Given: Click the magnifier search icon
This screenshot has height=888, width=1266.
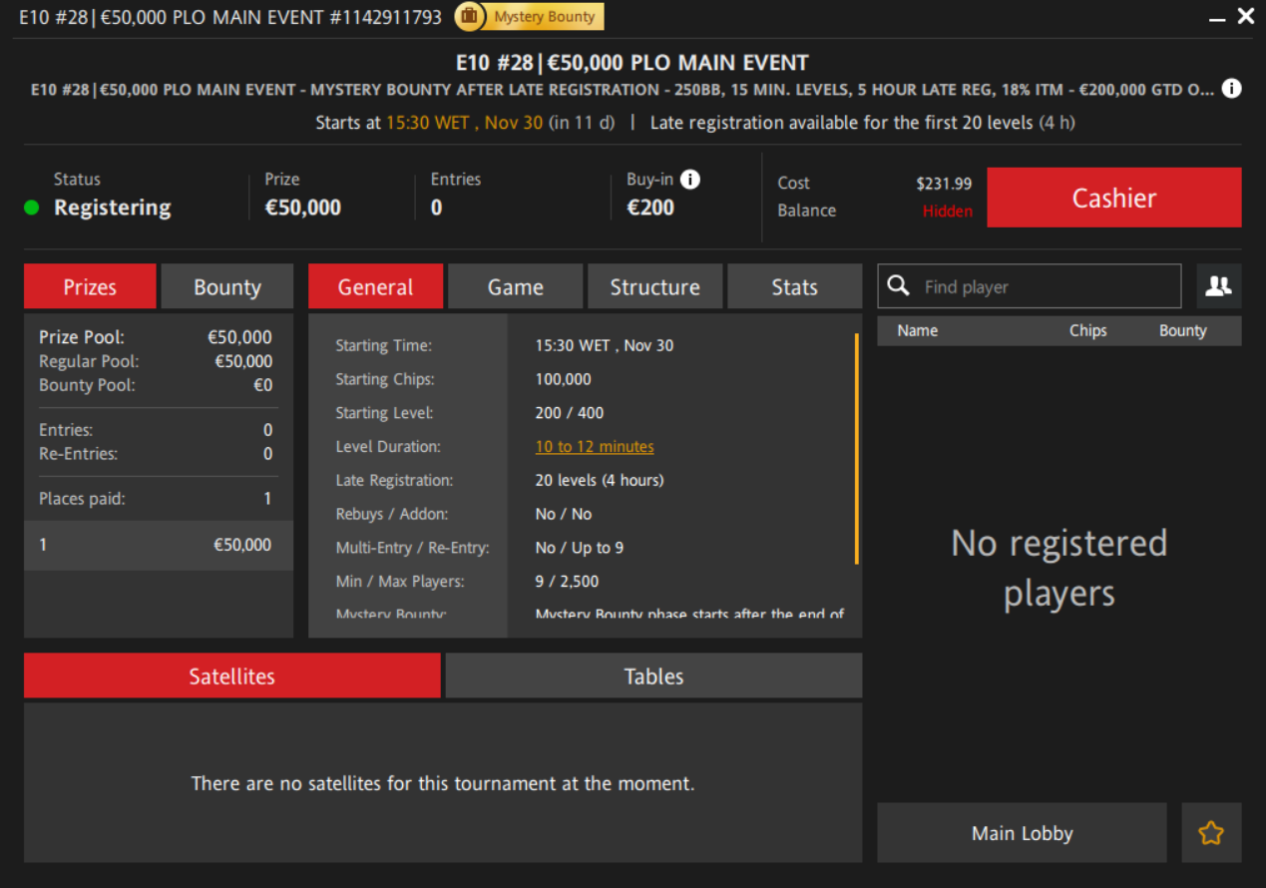Looking at the screenshot, I should [899, 286].
